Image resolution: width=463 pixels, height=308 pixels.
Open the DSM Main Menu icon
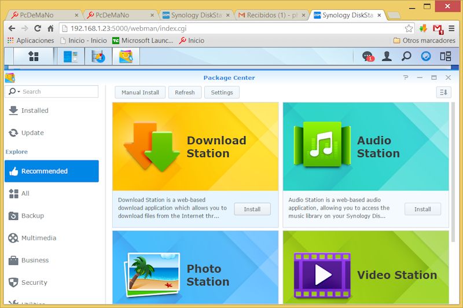pos(34,56)
